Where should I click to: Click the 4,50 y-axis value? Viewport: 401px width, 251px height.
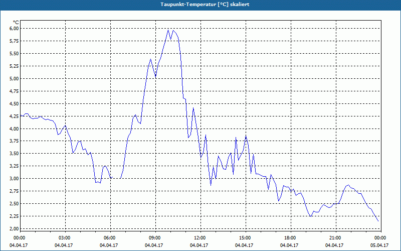(x=15, y=104)
